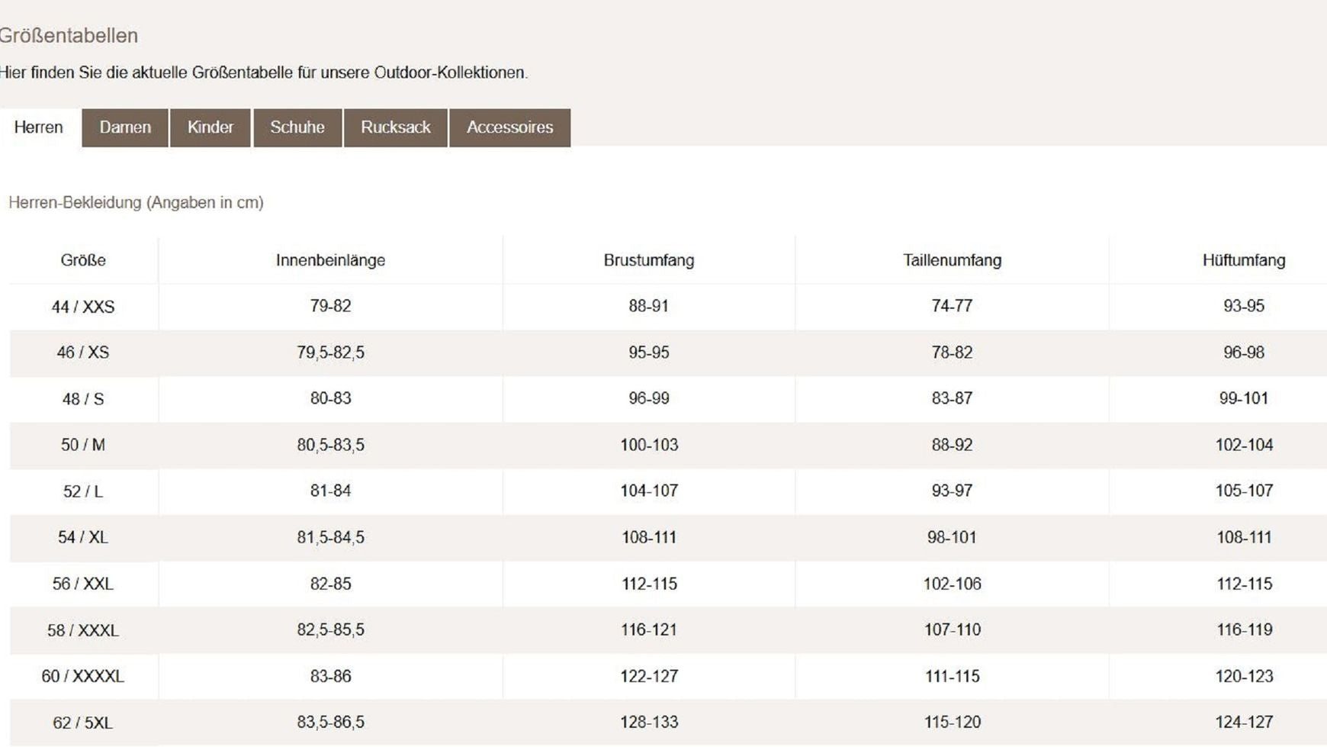This screenshot has width=1327, height=747.
Task: Select the 50 / M size cell
Action: (83, 445)
